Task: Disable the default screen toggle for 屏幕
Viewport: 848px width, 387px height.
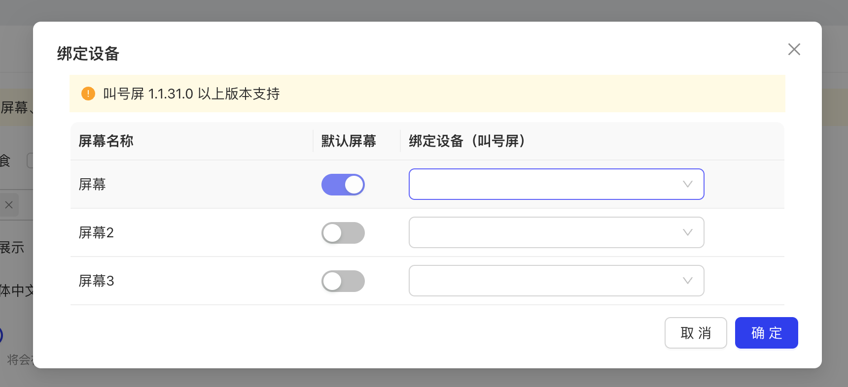Action: [343, 185]
